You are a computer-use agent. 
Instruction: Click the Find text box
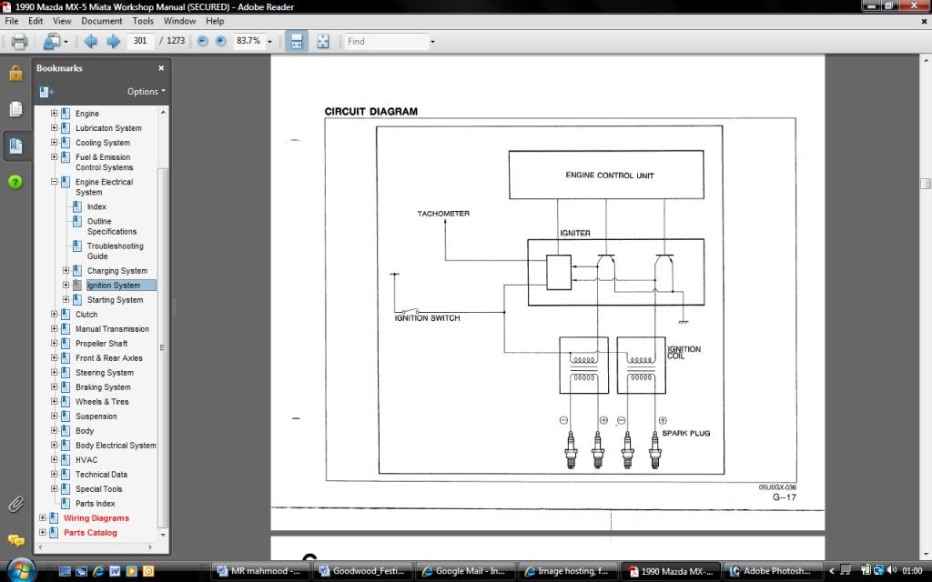pos(386,42)
